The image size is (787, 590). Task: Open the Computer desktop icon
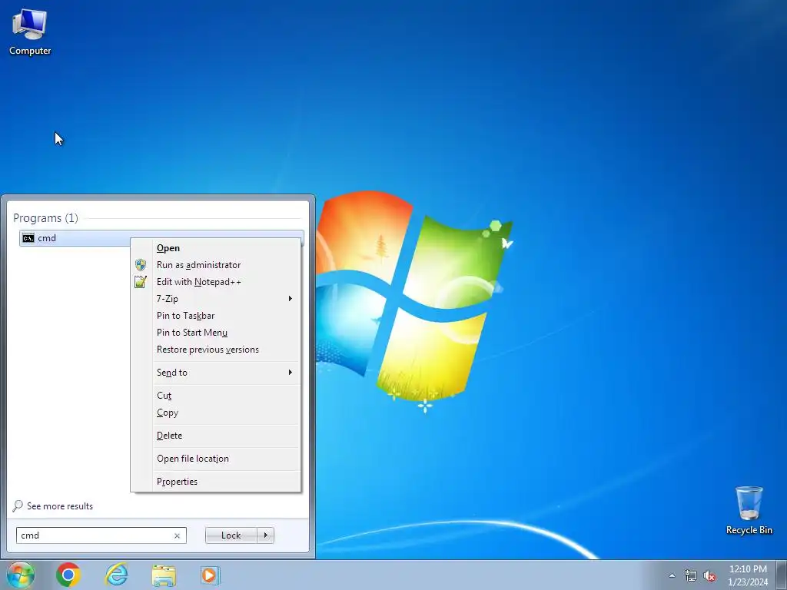(x=30, y=32)
